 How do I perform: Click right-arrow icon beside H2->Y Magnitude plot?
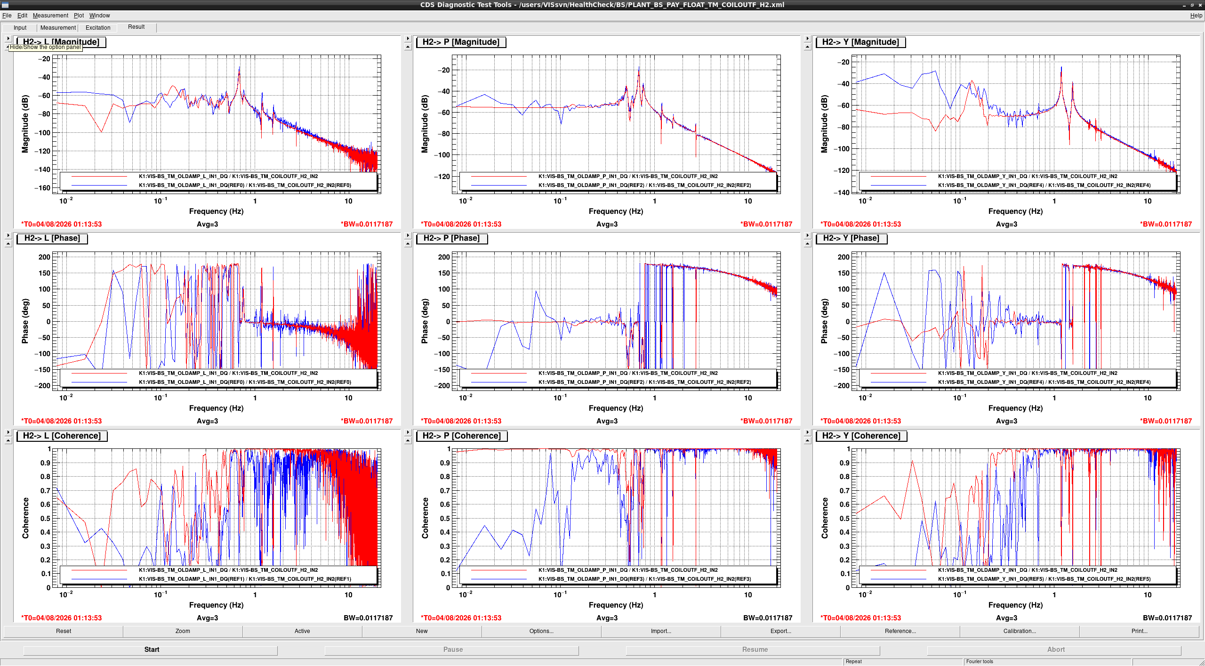[807, 39]
